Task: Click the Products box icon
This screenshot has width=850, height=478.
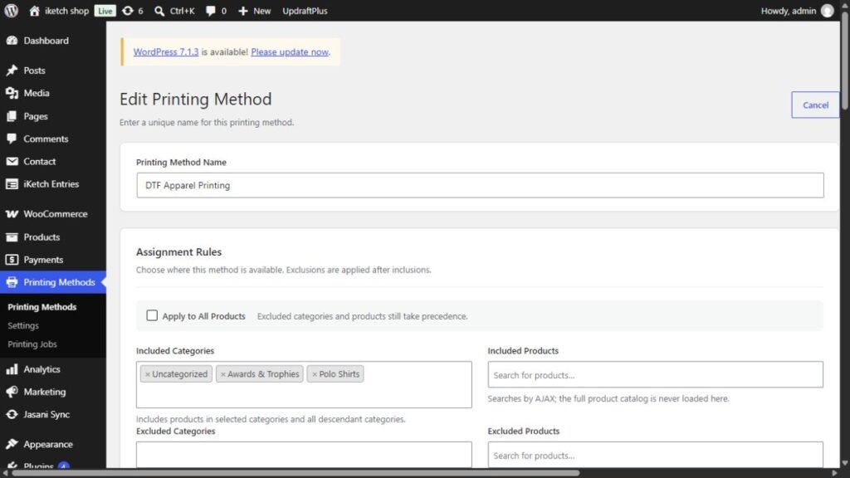Action: click(x=12, y=237)
